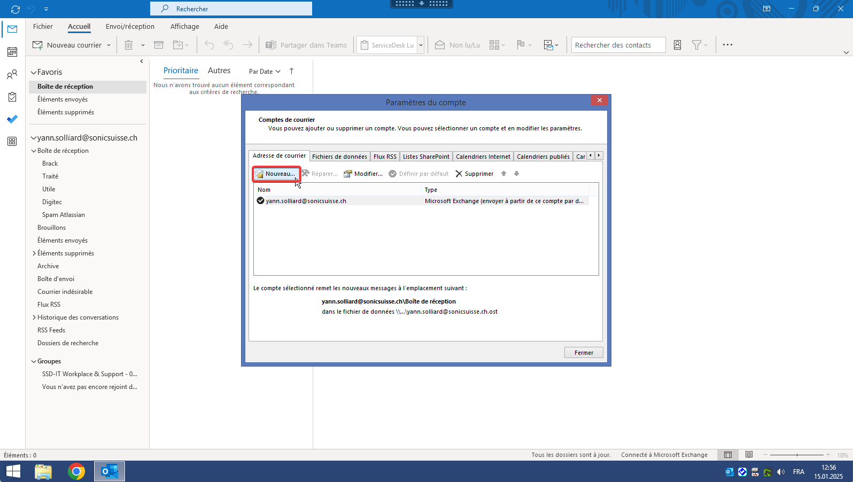853x482 pixels.
Task: Switch to the Fichiers de données tab
Action: (x=339, y=157)
